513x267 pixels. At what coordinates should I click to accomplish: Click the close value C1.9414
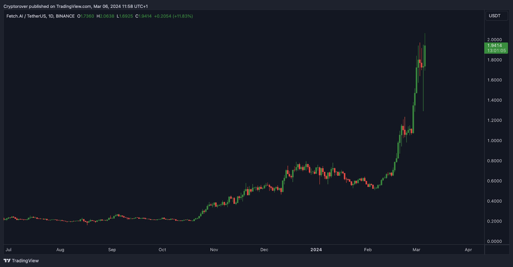coord(143,16)
